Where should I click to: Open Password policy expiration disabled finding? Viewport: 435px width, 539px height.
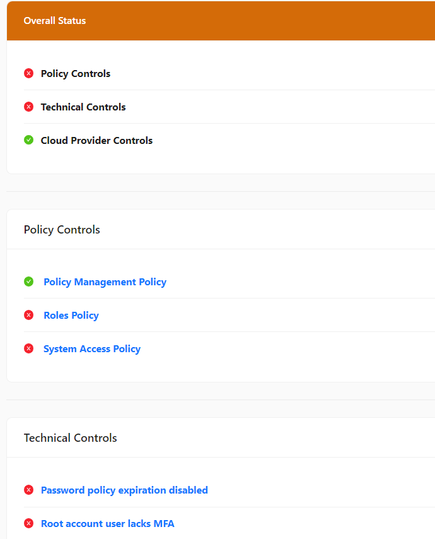[x=124, y=490]
